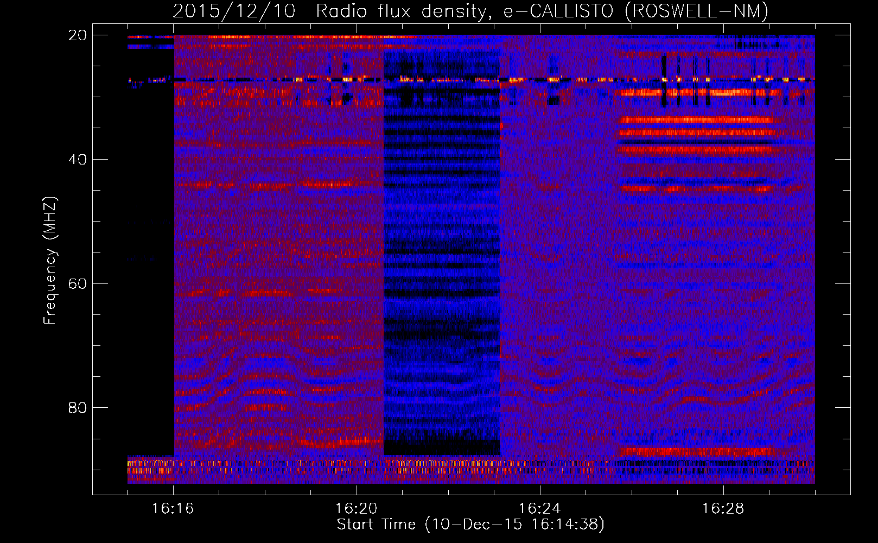Click the plot title "Radio flux density, e-CALLISTO (ROSWELL-NM)"
The image size is (878, 543).
coord(542,11)
